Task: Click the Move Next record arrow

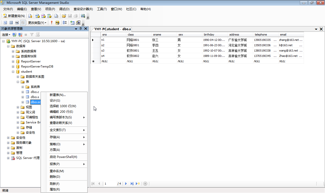Action: 126,184
